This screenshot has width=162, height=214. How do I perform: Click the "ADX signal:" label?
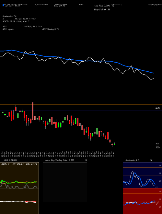(8, 29)
